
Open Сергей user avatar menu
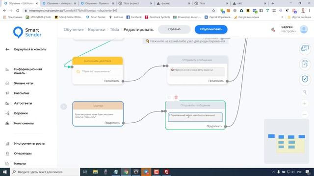tap(304, 29)
